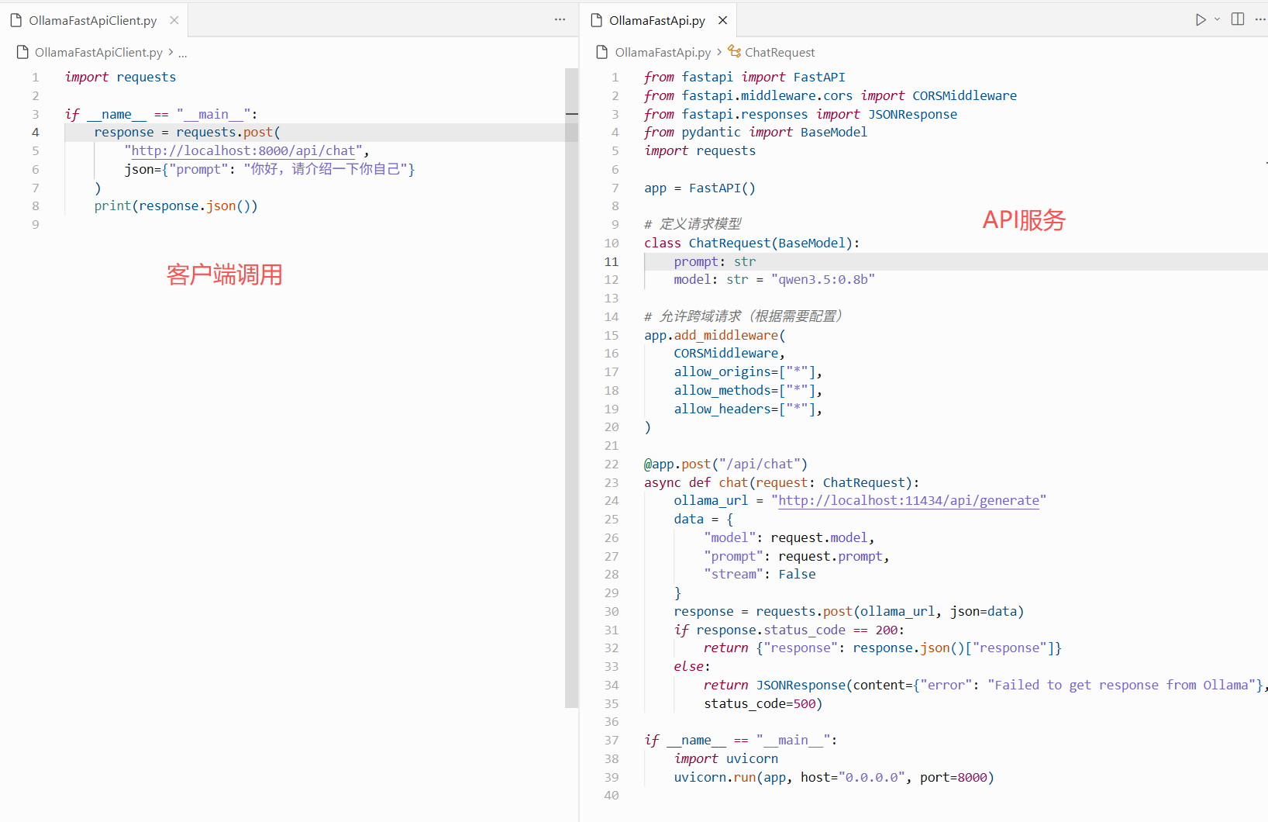Click 'requests.post(' on client line 4
The height and width of the screenshot is (822, 1268).
click(x=228, y=132)
